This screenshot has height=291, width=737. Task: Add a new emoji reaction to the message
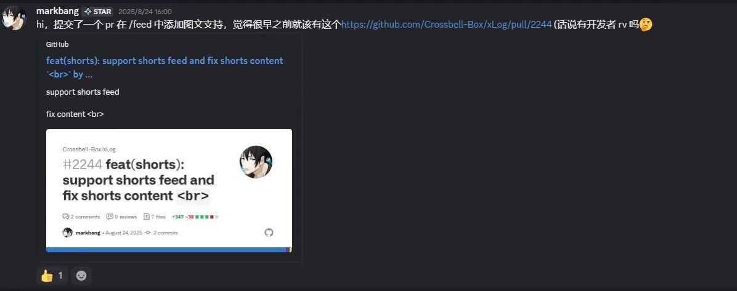click(x=81, y=276)
